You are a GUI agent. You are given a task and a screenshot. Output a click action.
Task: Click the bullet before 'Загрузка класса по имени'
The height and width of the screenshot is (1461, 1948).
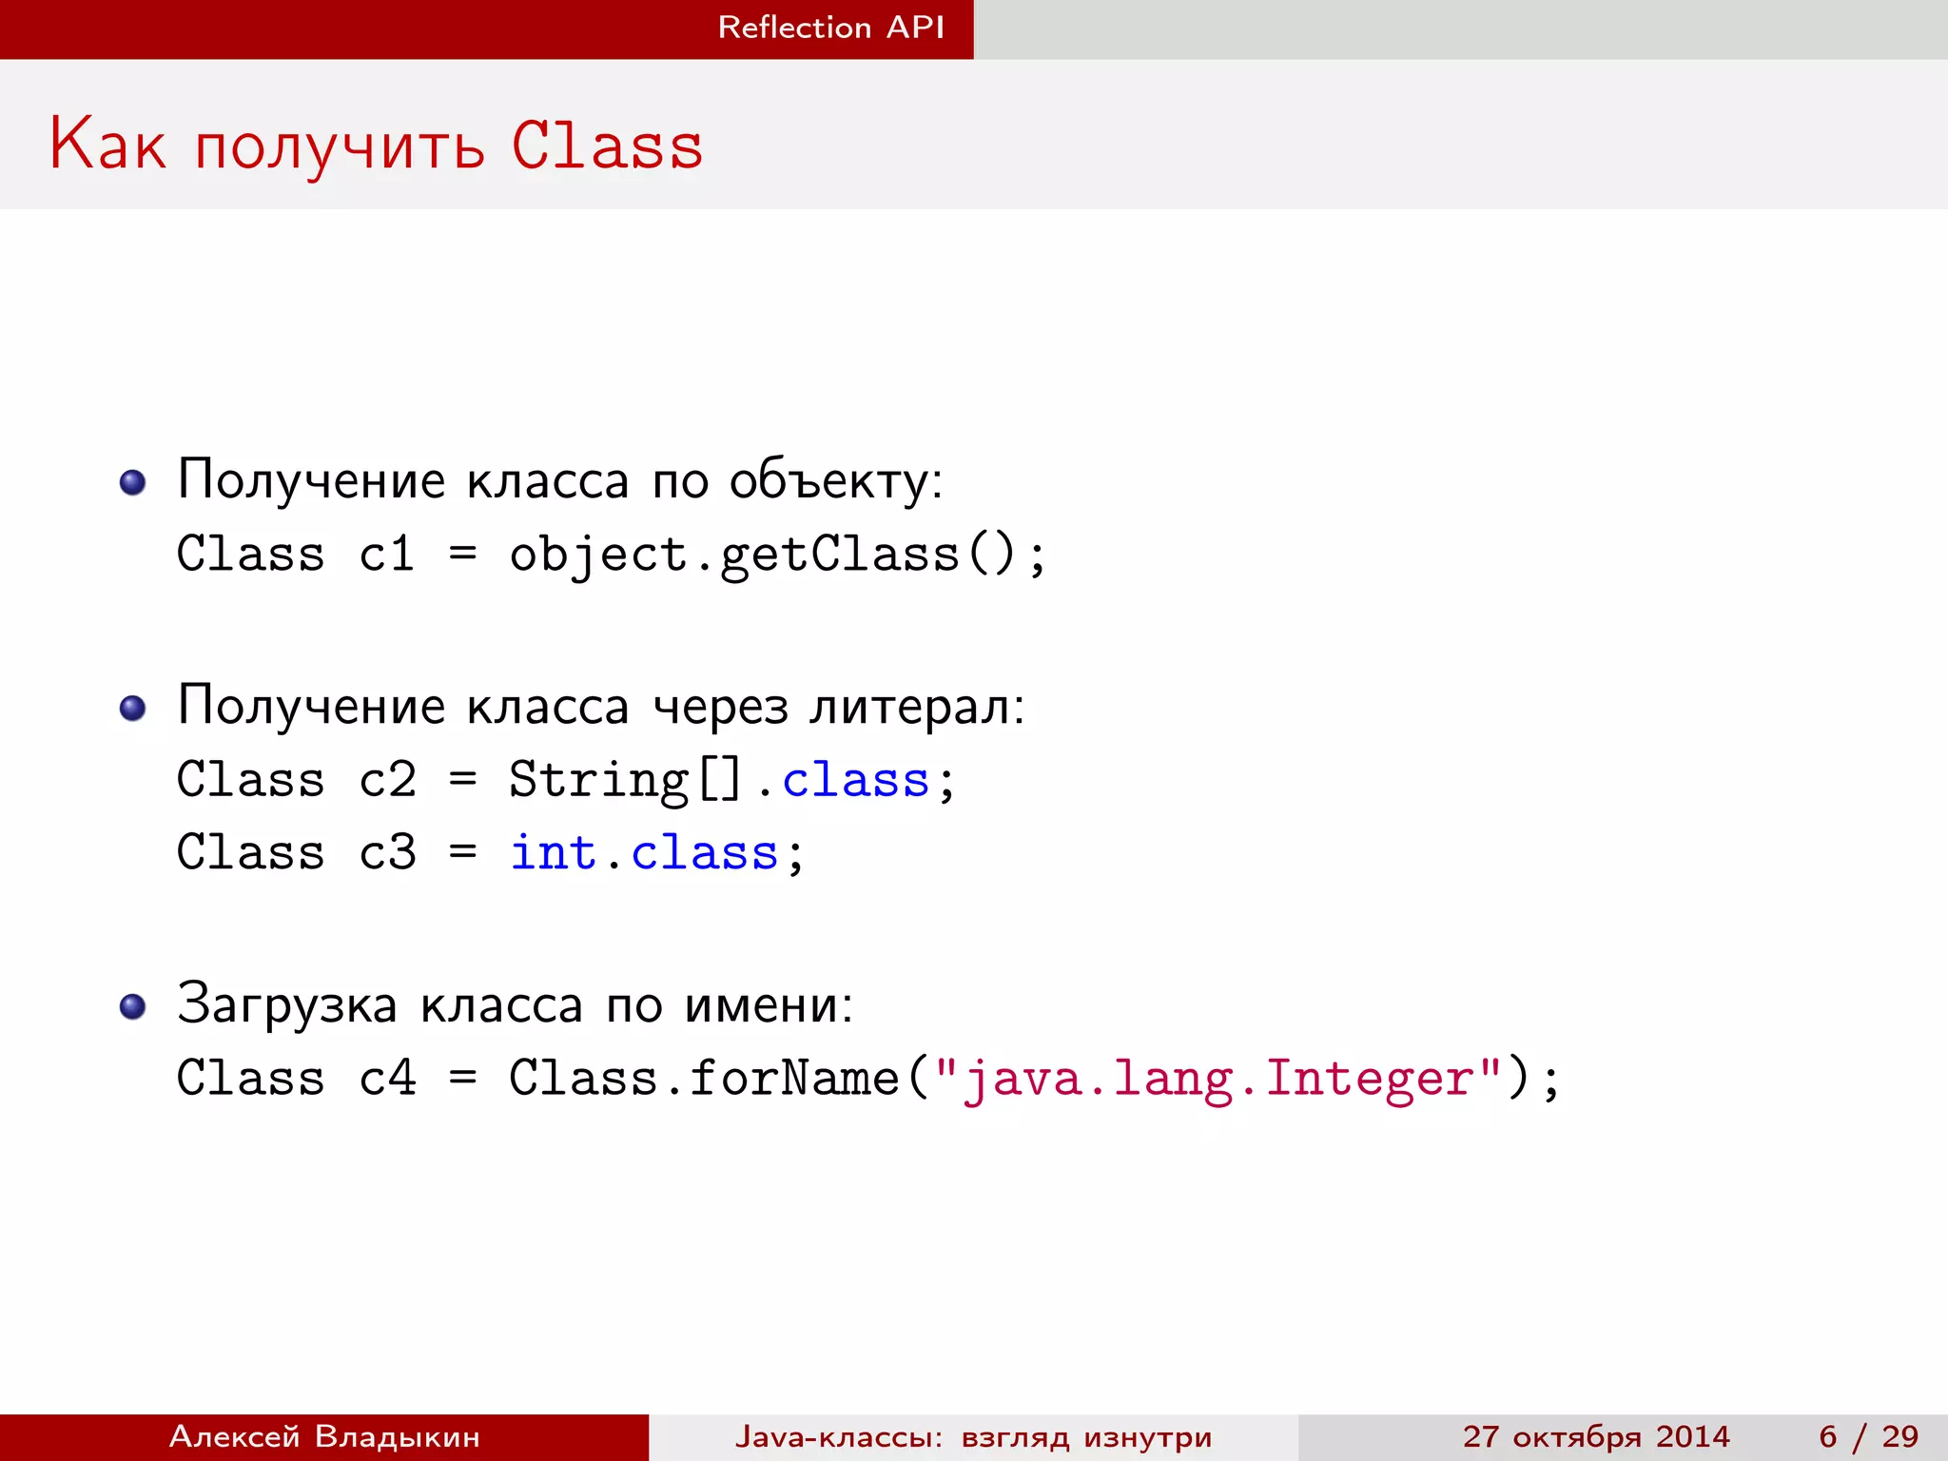pyautogui.click(x=133, y=1006)
